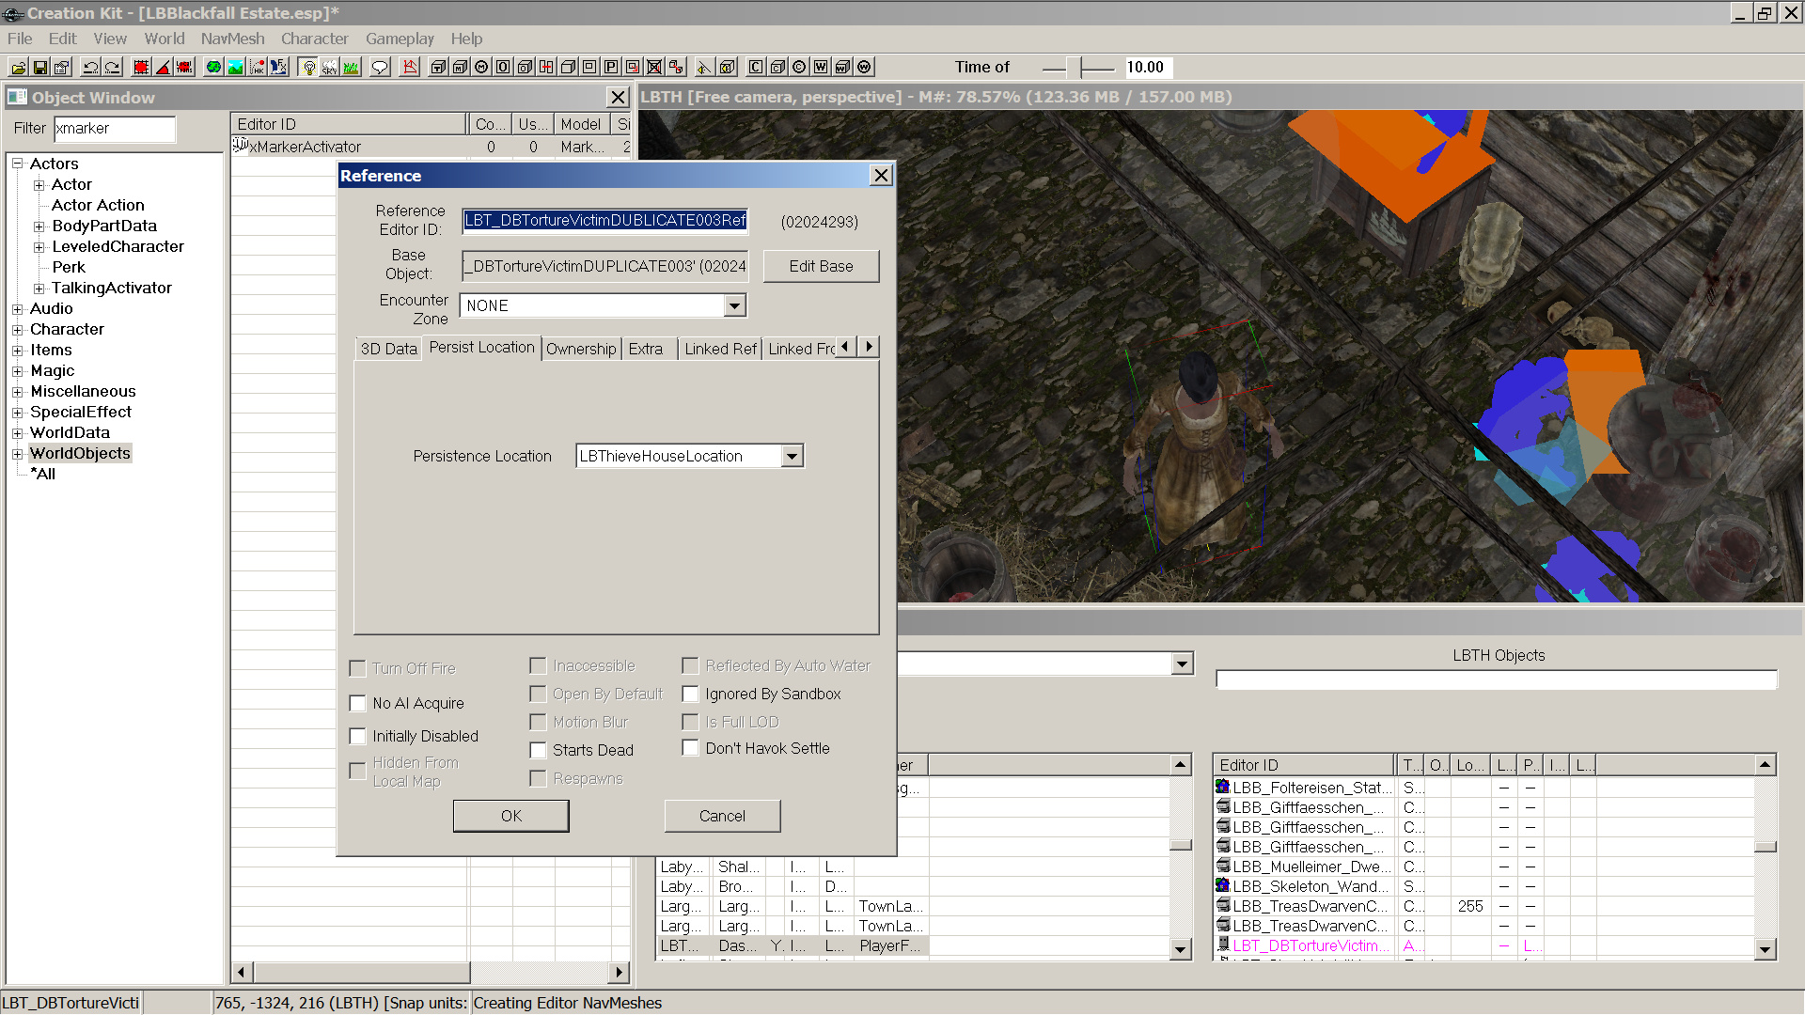Click the Edit Base button

821,266
